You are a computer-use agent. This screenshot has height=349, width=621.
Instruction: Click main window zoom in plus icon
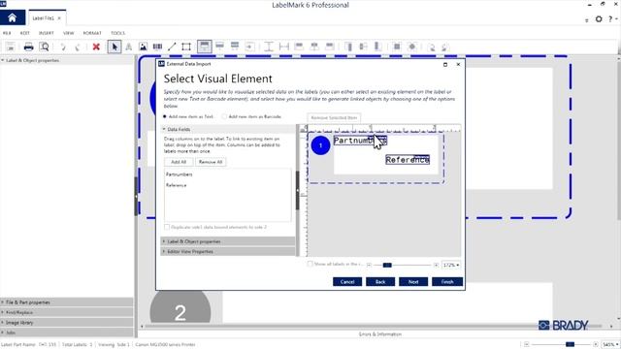point(595,344)
